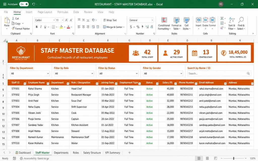This screenshot has width=258, height=161.
Task: Open the Salary Structure sheet tab
Action: pos(92,153)
